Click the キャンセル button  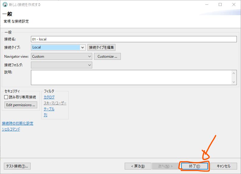tap(224, 166)
